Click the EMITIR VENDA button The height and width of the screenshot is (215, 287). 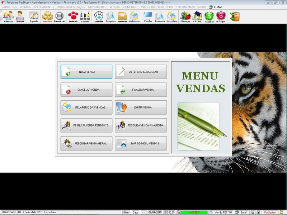pyautogui.click(x=141, y=107)
